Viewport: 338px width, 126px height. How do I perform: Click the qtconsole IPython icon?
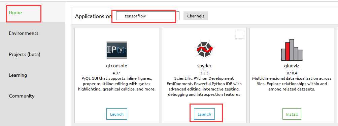116,50
